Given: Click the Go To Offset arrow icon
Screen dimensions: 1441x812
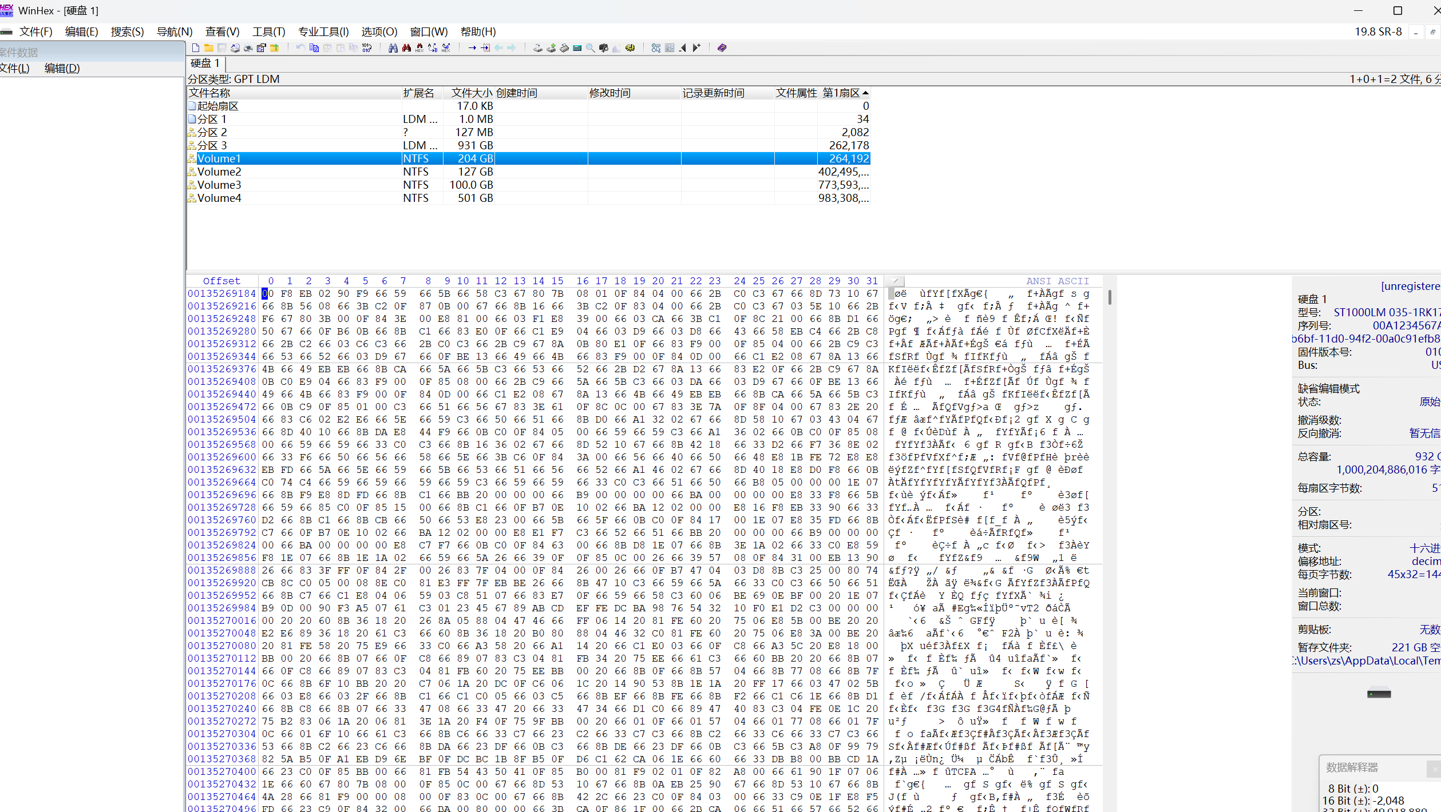Looking at the screenshot, I should (472, 48).
